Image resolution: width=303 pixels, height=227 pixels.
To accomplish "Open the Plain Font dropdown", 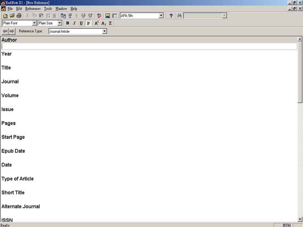I will pyautogui.click(x=34, y=23).
